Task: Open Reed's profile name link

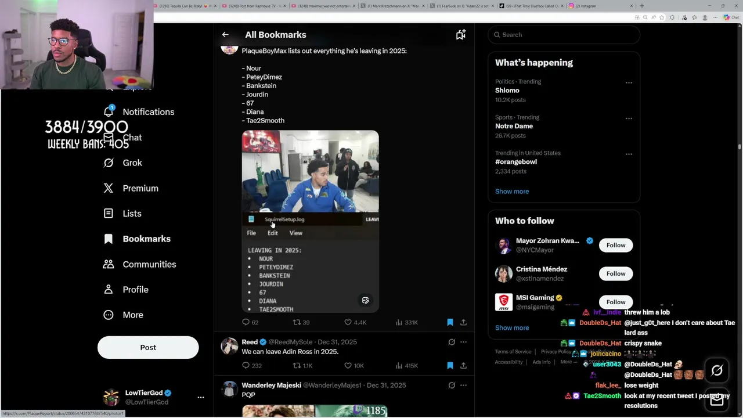Action: pyautogui.click(x=250, y=342)
